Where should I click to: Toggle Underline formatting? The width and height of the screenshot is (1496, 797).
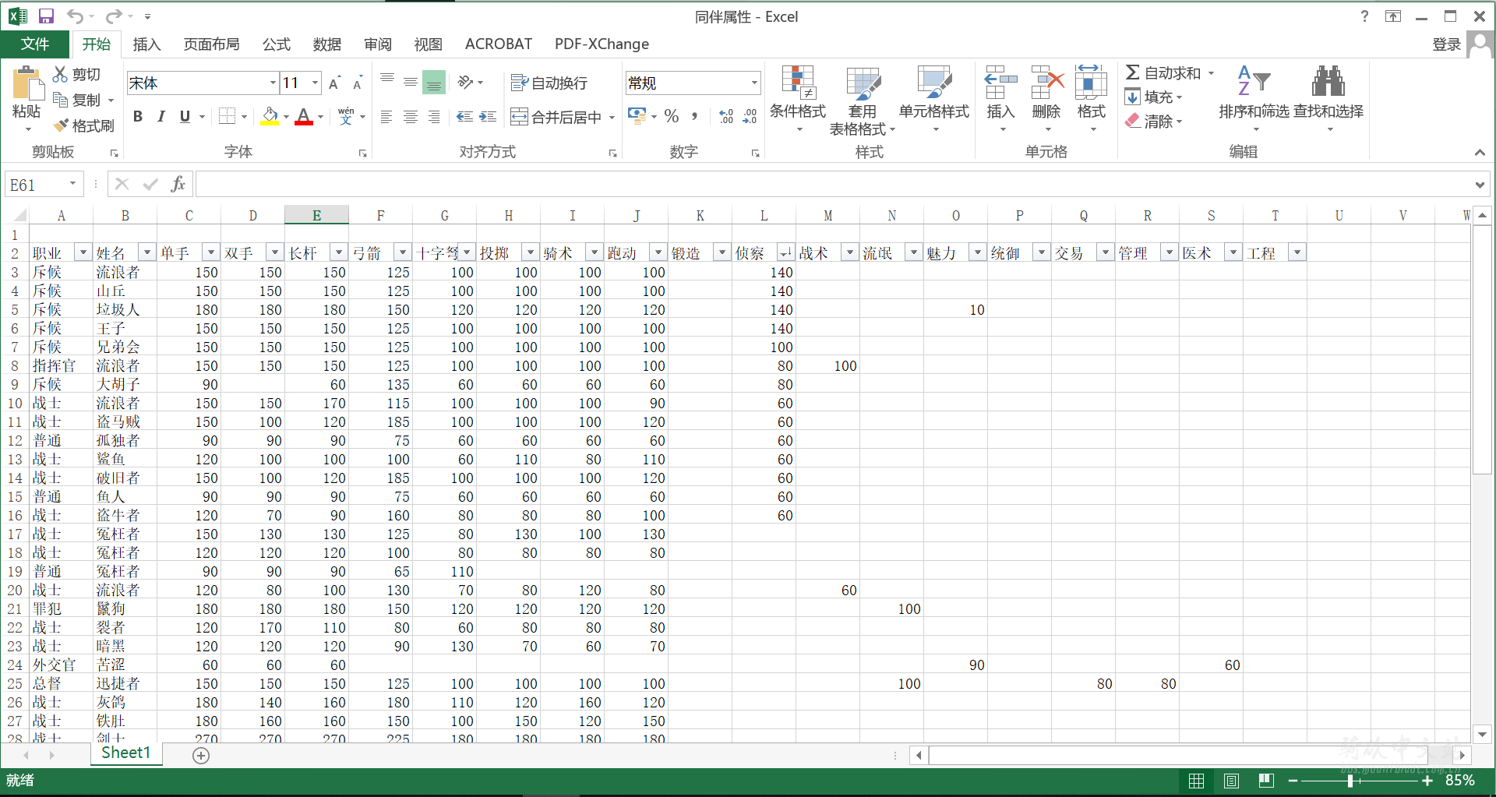coord(185,117)
